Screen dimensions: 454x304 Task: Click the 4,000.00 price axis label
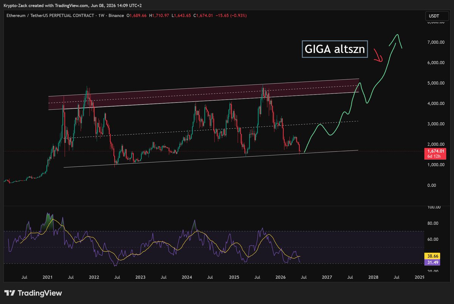[436, 103]
